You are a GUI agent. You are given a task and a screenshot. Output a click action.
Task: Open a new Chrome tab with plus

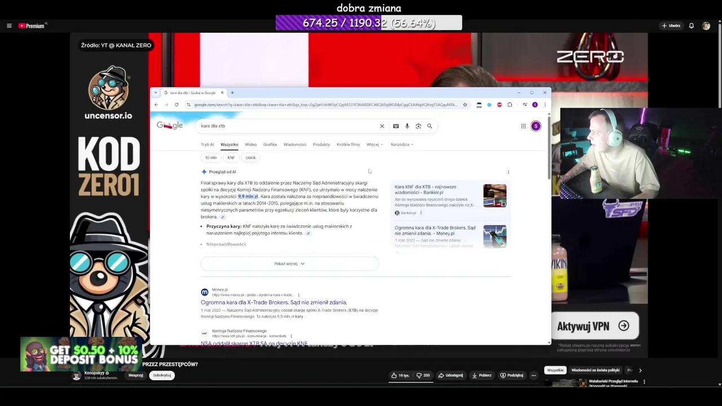coord(232,92)
